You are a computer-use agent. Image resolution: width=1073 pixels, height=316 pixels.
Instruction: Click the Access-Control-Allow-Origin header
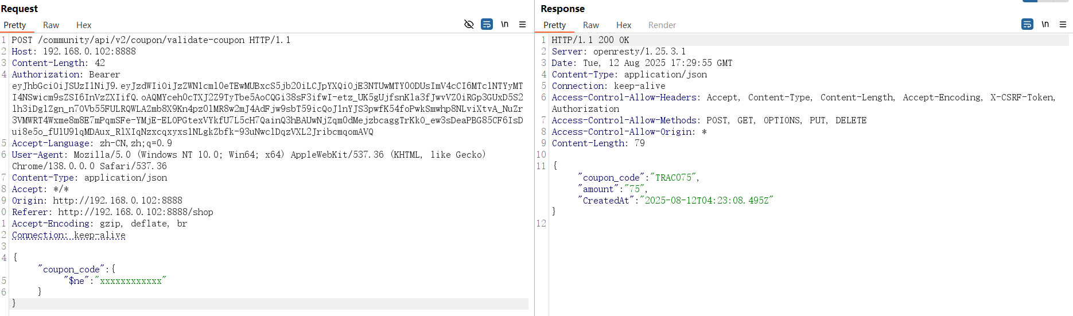pyautogui.click(x=629, y=132)
